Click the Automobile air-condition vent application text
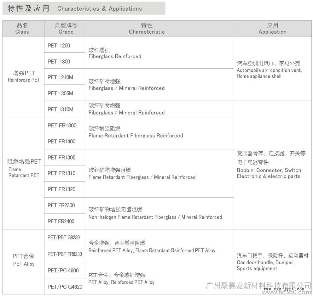This screenshot has width=313, height=296. tap(269, 70)
